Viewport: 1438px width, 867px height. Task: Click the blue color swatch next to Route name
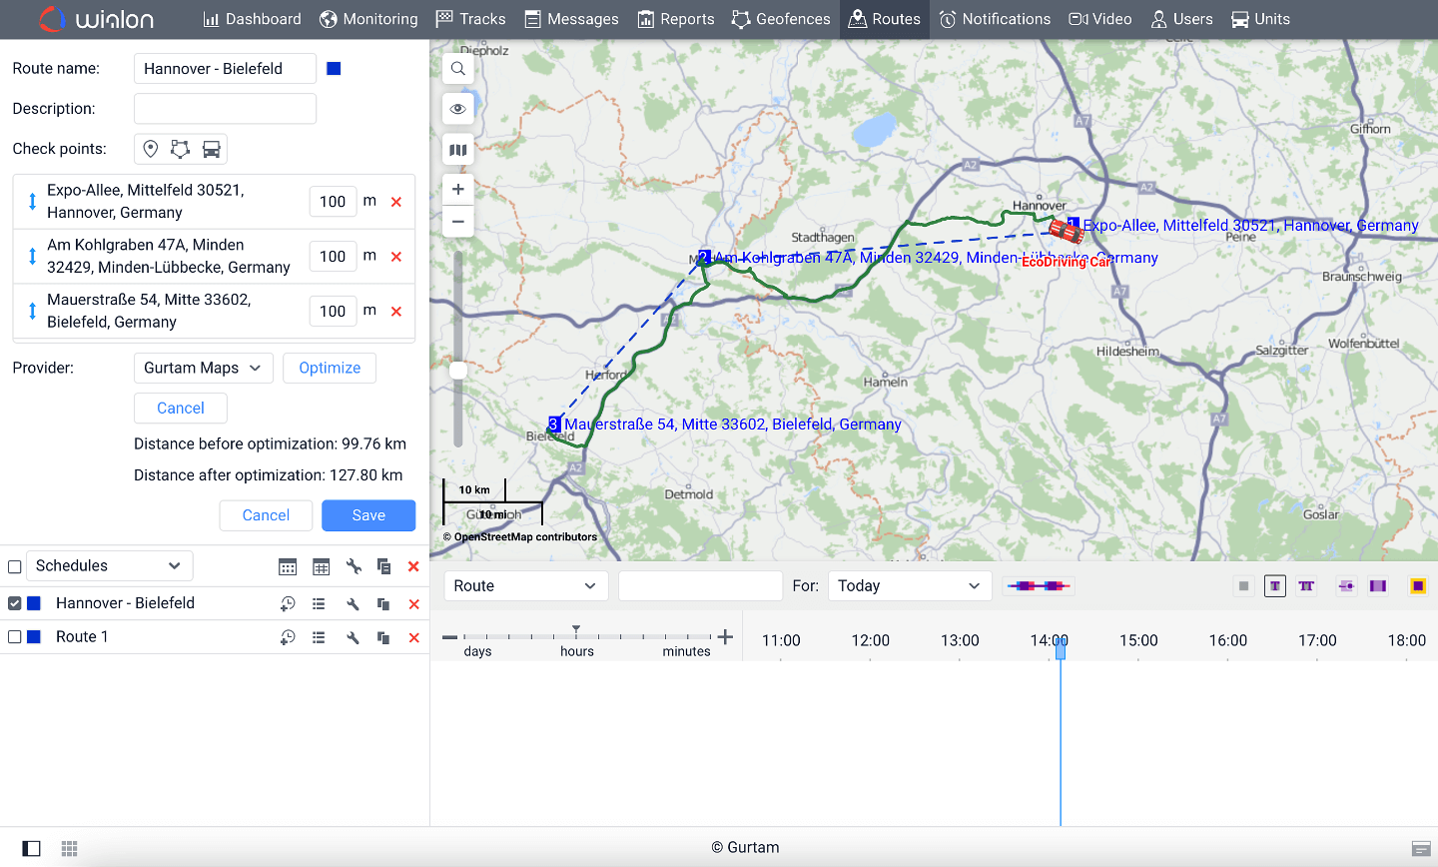click(x=333, y=68)
